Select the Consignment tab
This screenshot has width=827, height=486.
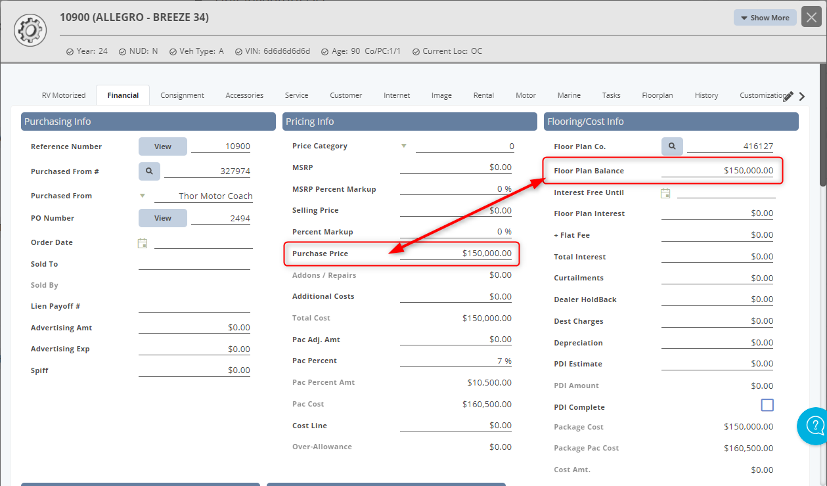[182, 95]
